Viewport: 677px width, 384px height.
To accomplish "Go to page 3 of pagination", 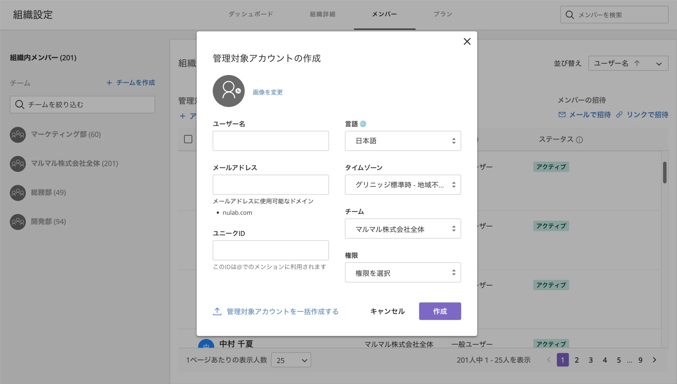I will coord(591,360).
